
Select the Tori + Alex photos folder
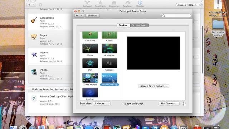coord(218,28)
